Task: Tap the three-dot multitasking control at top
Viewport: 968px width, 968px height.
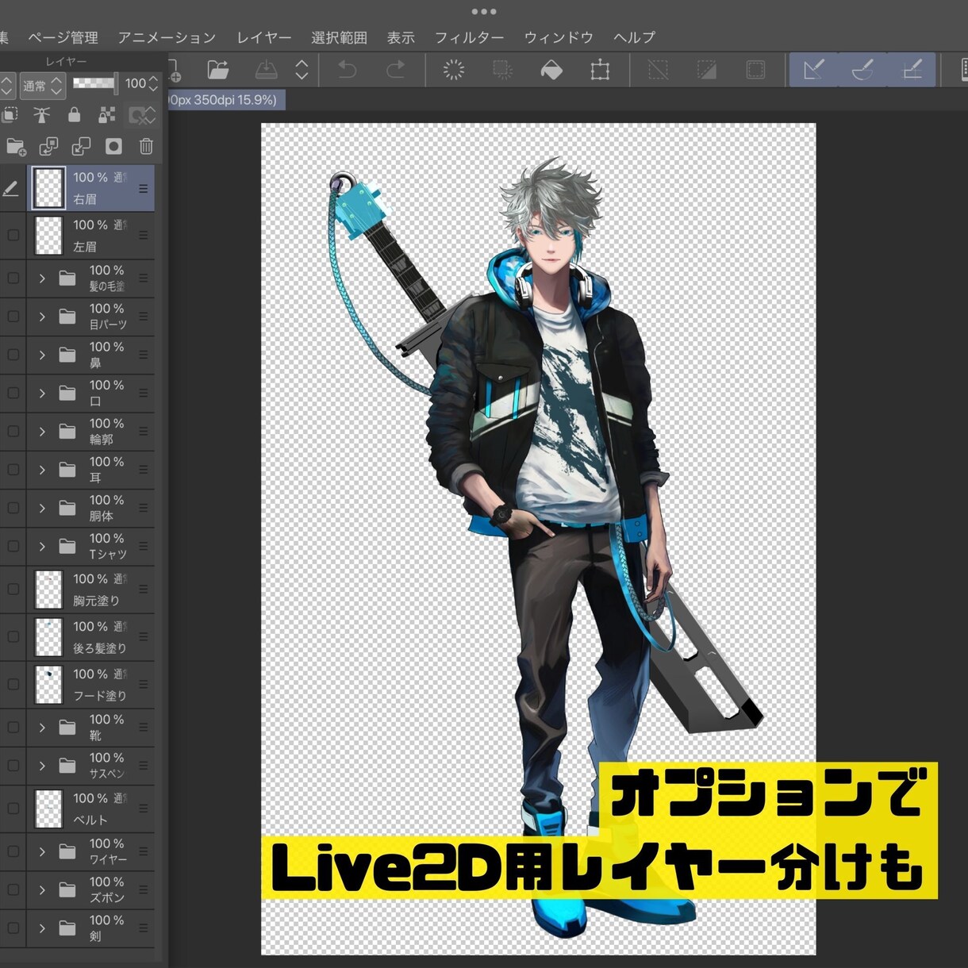Action: 483,12
